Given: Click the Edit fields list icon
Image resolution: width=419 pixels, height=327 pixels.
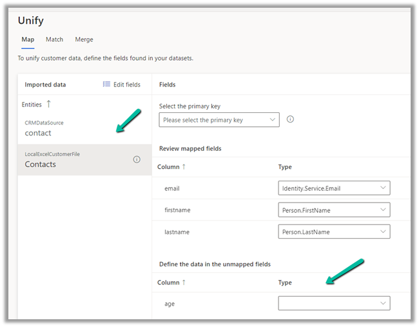Looking at the screenshot, I should (106, 84).
